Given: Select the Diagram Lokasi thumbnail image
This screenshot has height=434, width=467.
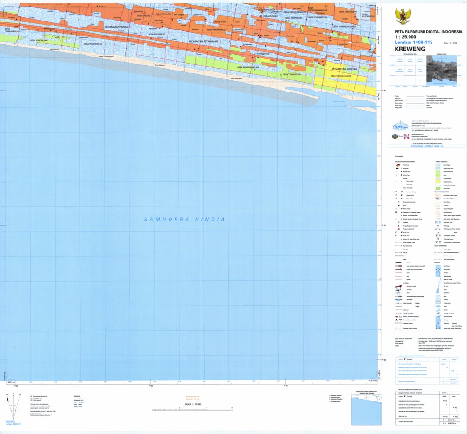Looking at the screenshot, I should [441, 70].
